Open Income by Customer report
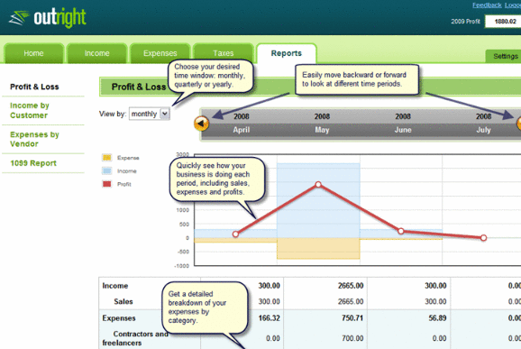The image size is (521, 349). click(x=30, y=110)
